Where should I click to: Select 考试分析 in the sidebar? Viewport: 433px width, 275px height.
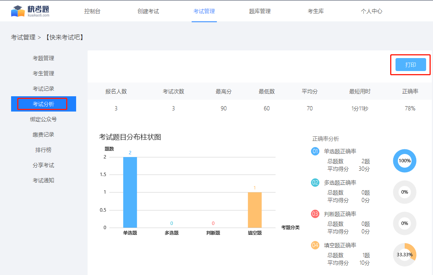click(43, 104)
